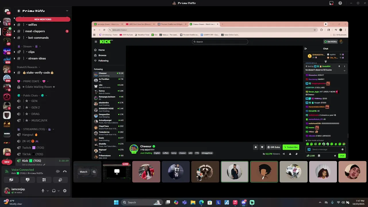Join the MUSIC/AFK voice channel
Viewport: 368px width, 207px height.
[x=43, y=120]
